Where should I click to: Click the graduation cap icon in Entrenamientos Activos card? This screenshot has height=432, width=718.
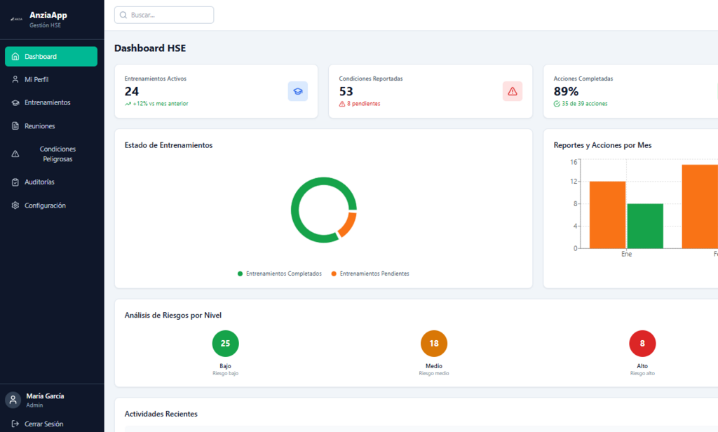(x=297, y=91)
